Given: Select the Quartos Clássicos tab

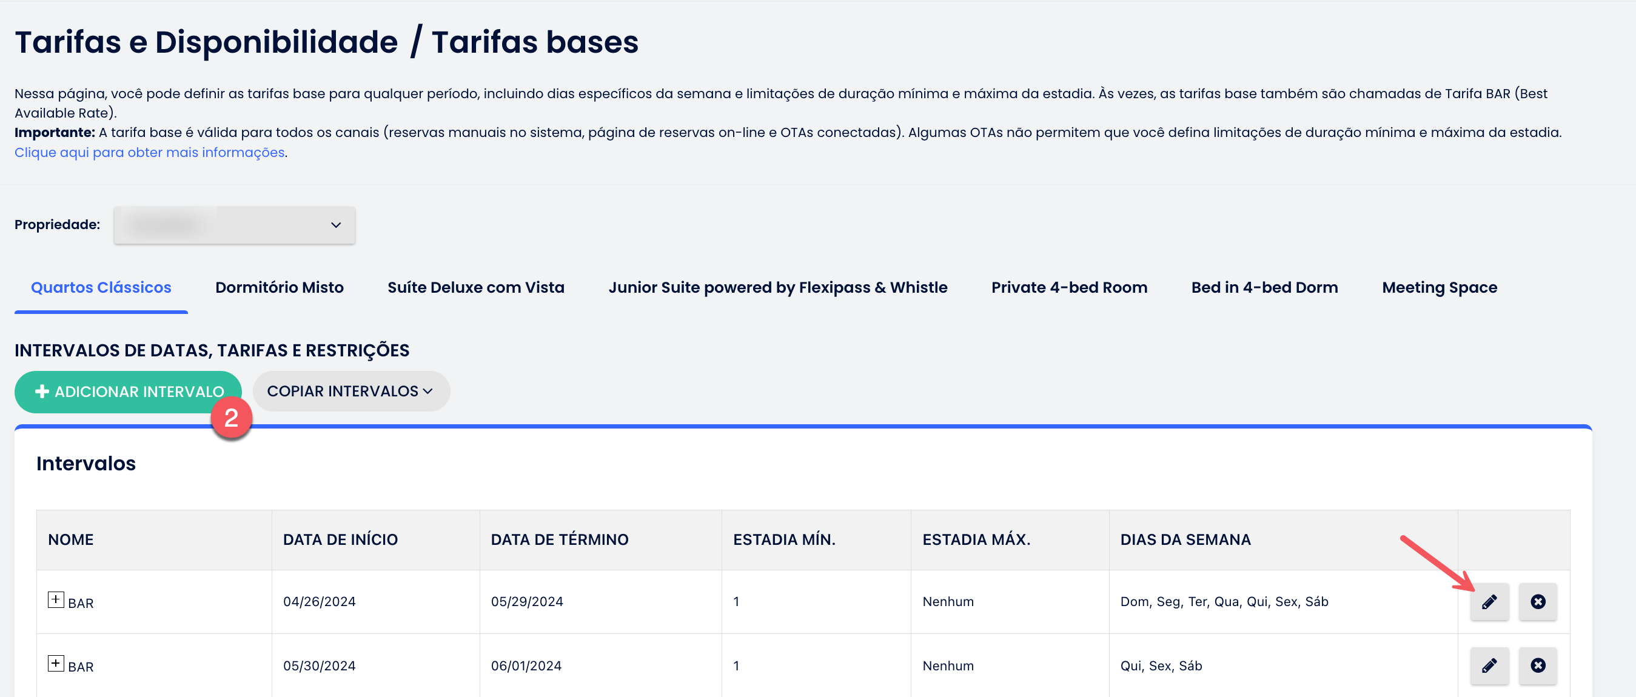Looking at the screenshot, I should click(x=101, y=287).
